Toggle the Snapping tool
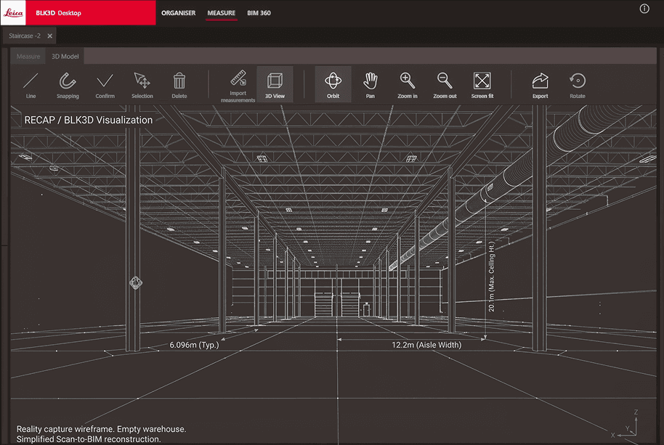Image resolution: width=664 pixels, height=445 pixels. (68, 85)
